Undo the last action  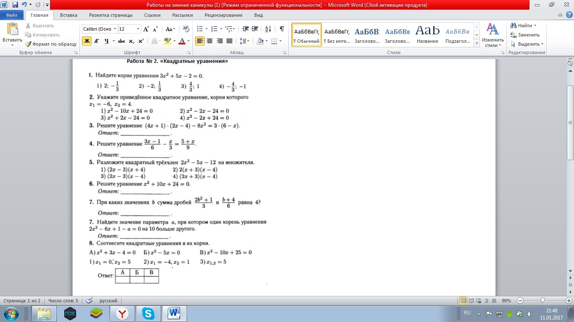point(24,5)
